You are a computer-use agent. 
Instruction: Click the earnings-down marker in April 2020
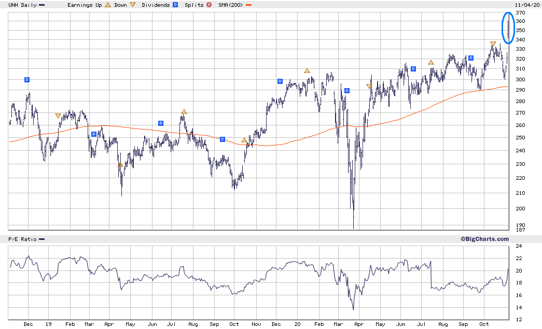[x=369, y=87]
